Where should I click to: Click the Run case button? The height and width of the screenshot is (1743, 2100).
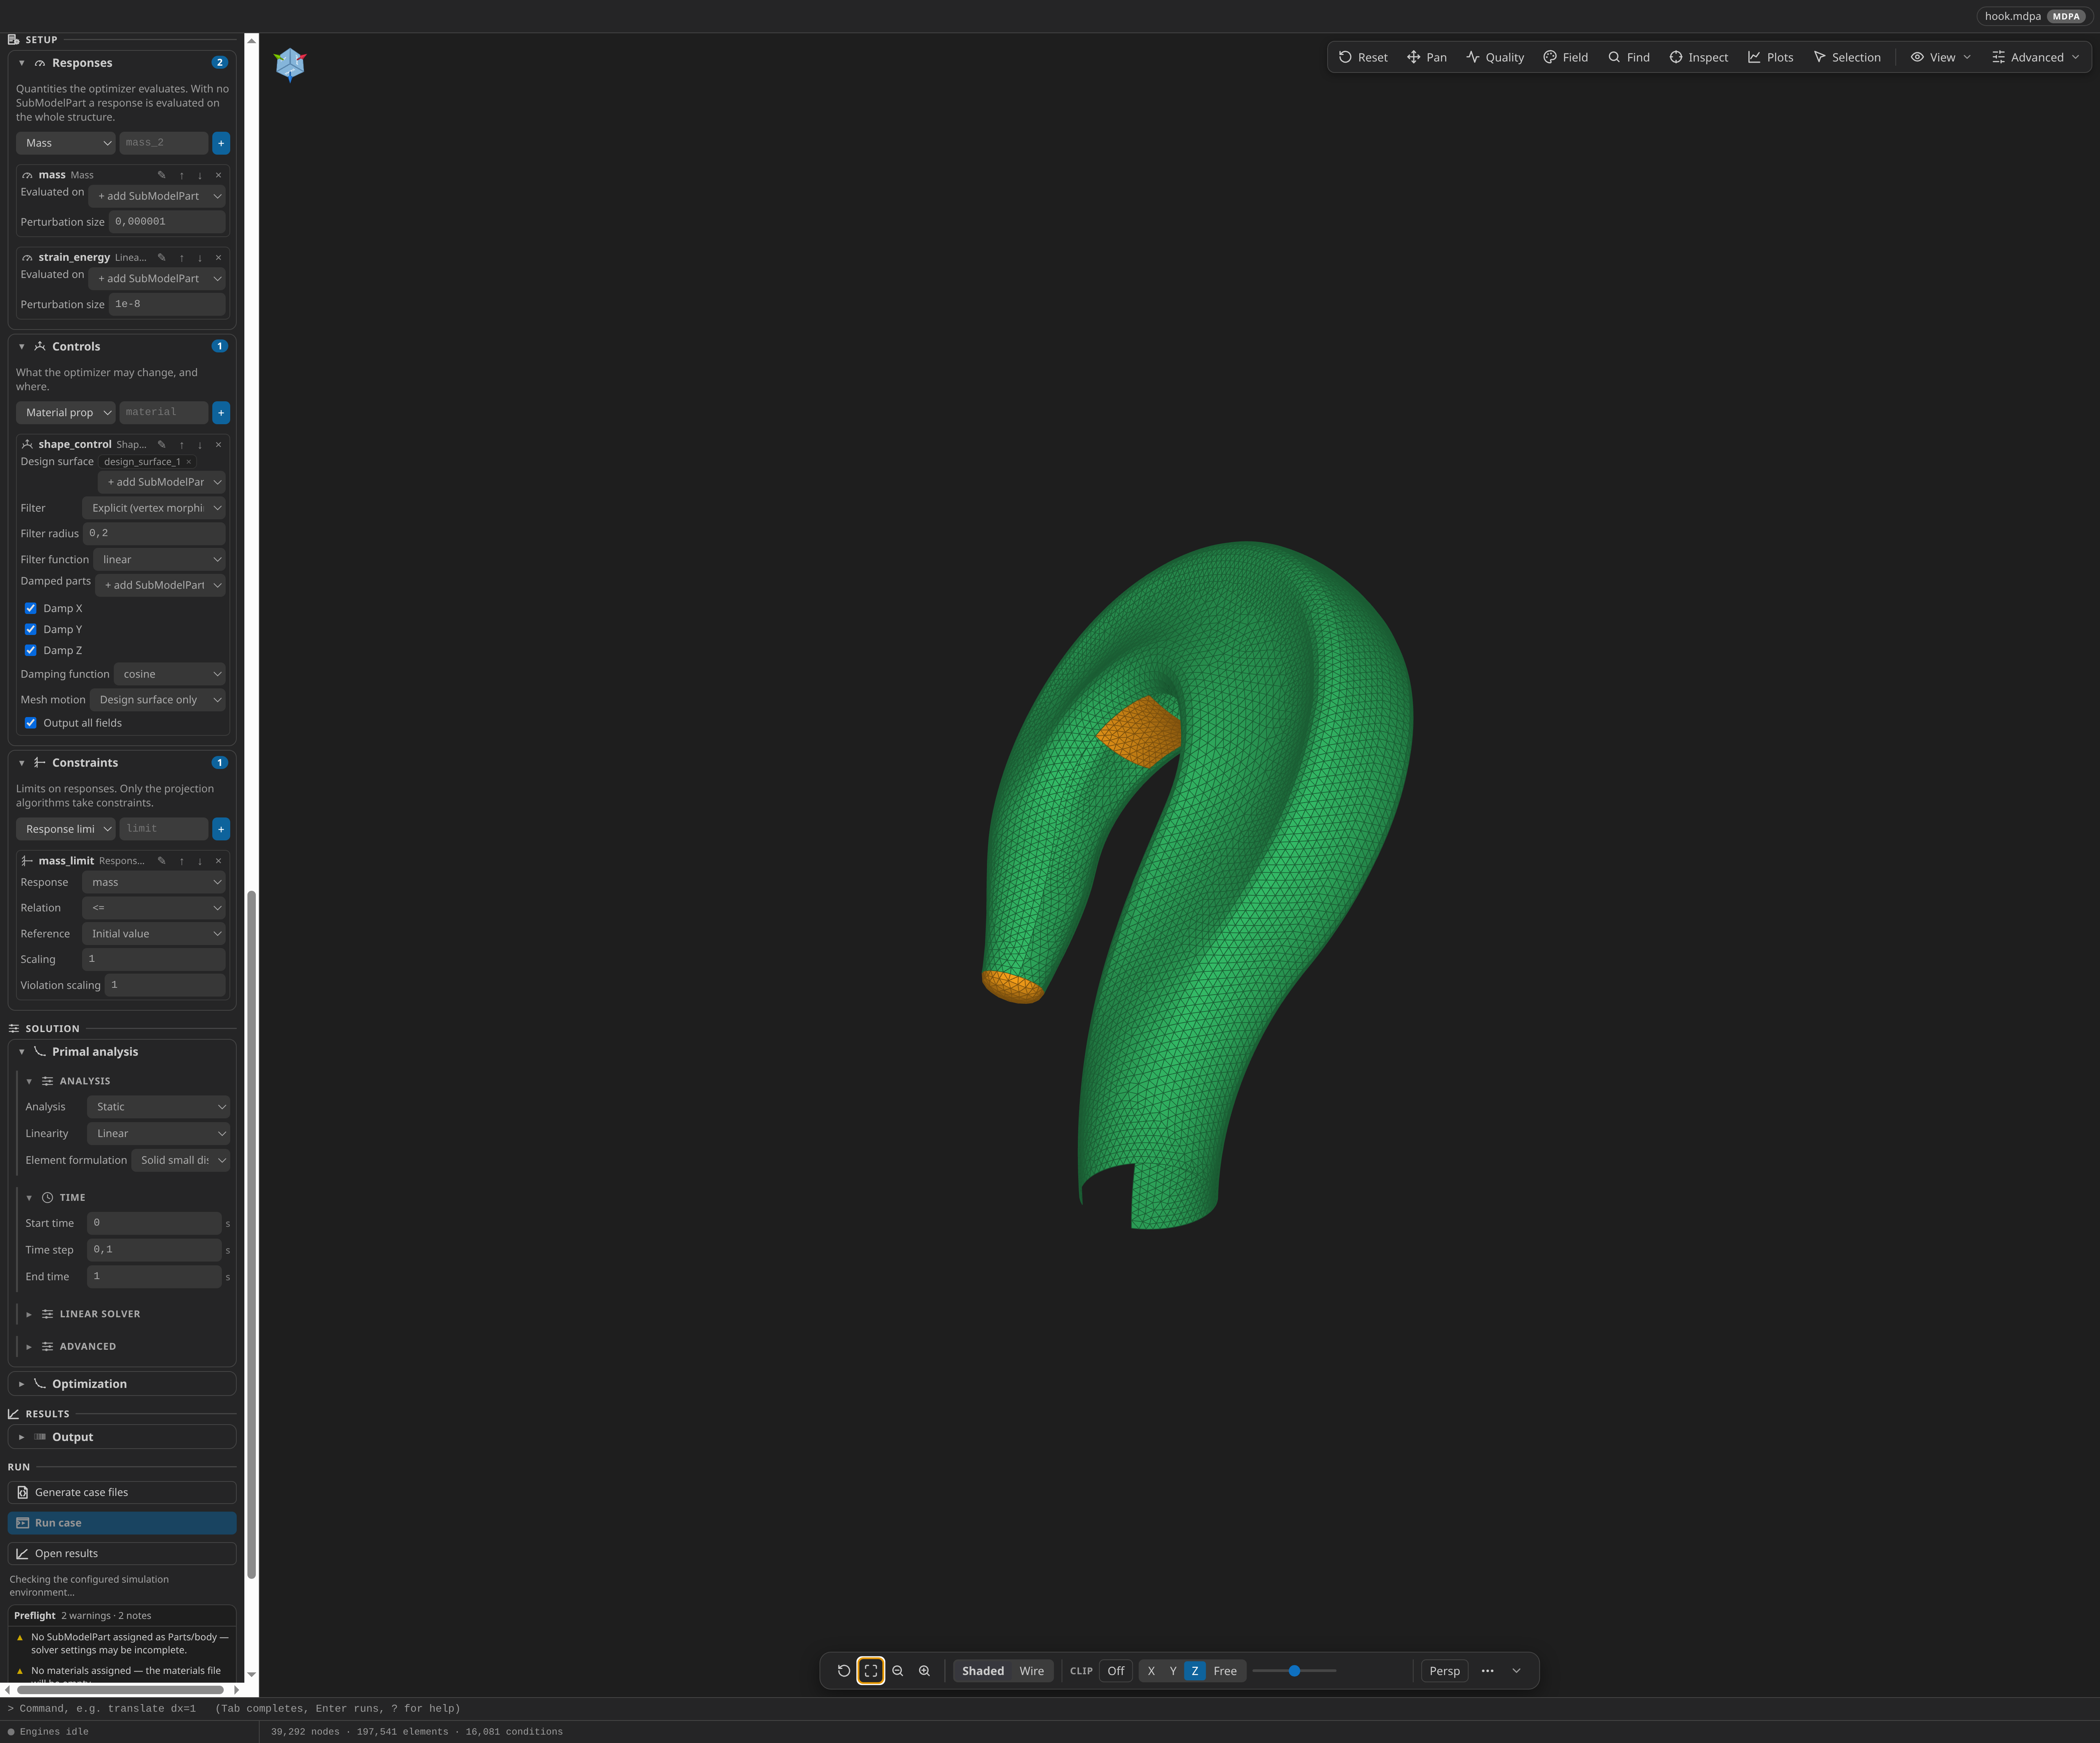pyautogui.click(x=122, y=1523)
